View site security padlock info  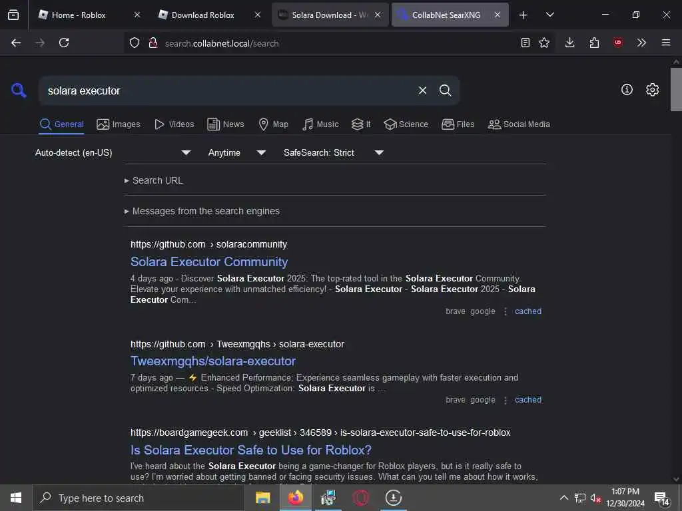153,43
